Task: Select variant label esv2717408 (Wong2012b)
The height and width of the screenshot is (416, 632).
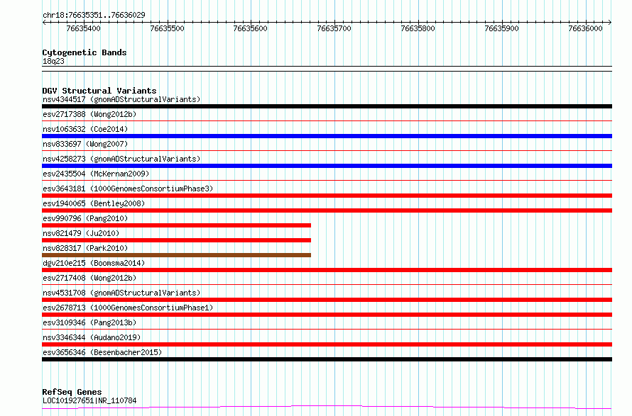Action: pos(89,278)
